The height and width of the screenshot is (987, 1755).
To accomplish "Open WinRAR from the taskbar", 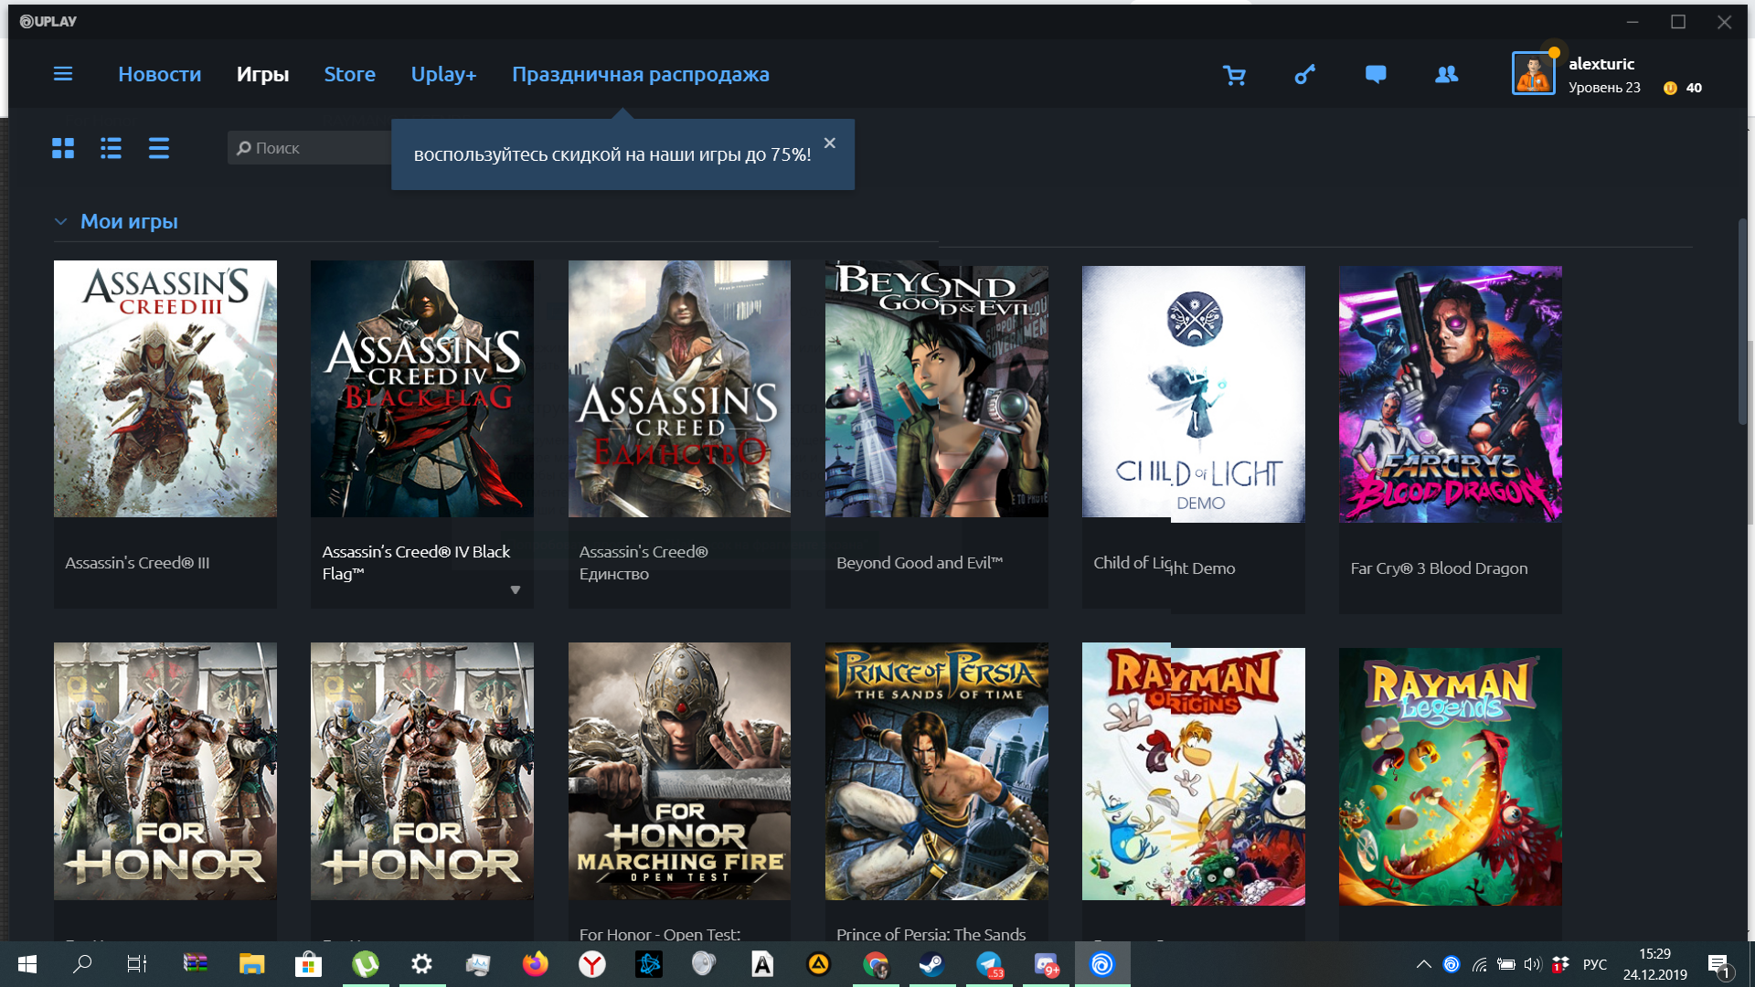I will [x=195, y=964].
